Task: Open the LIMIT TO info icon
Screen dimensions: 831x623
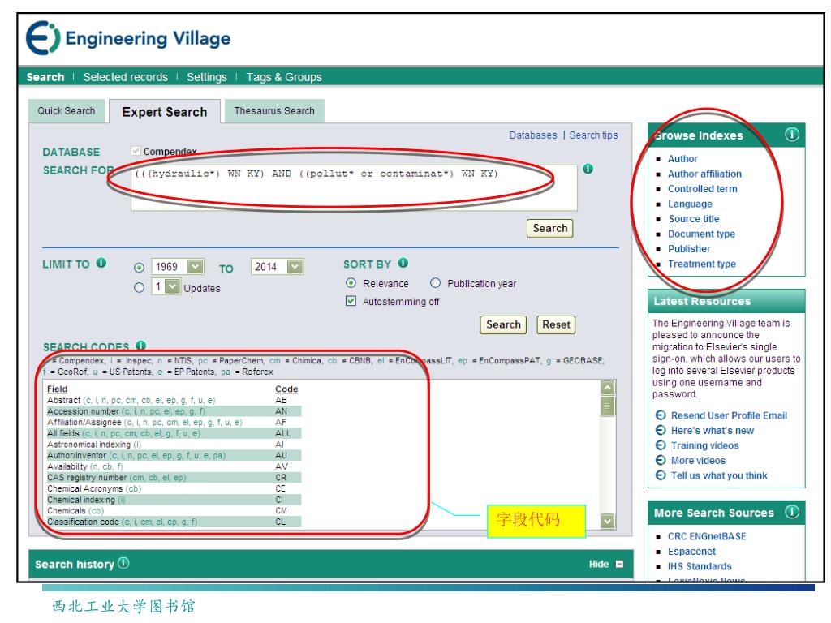Action: pos(101,263)
